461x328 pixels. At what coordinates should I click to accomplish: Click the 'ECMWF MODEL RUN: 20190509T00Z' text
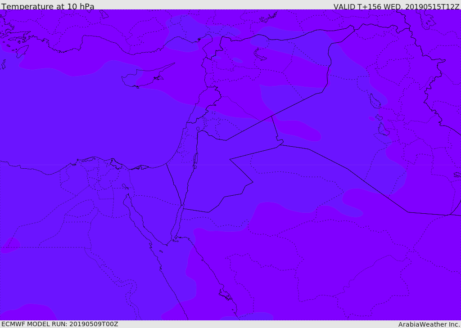click(60, 324)
